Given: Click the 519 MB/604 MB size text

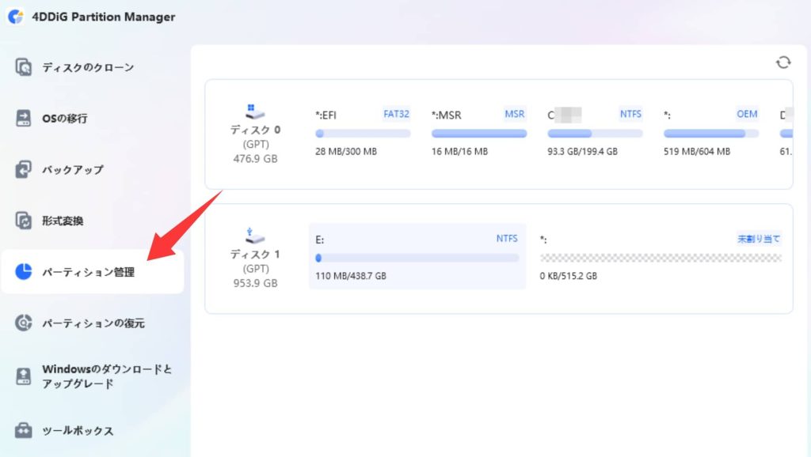Looking at the screenshot, I should [697, 152].
